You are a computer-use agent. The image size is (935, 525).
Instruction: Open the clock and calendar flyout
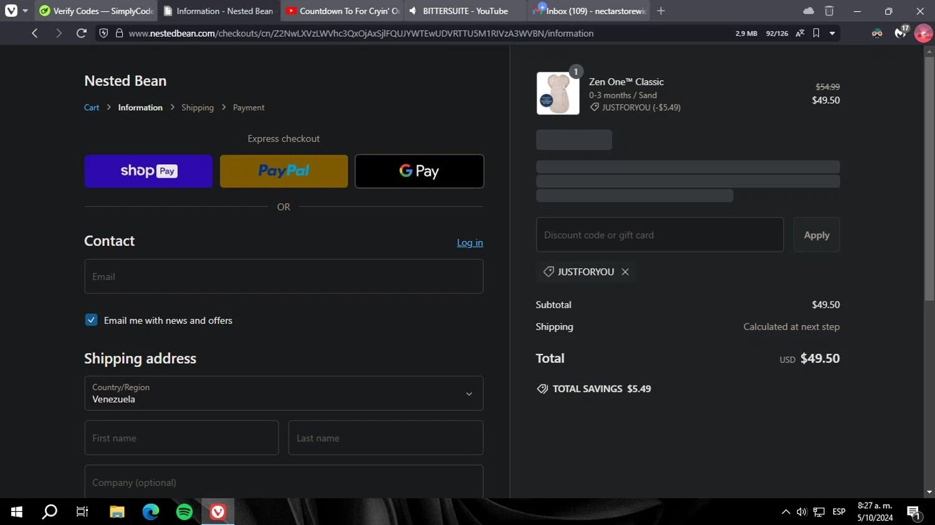click(875, 512)
